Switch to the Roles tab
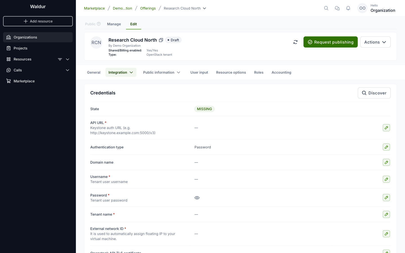This screenshot has height=253, width=405. tap(259, 72)
